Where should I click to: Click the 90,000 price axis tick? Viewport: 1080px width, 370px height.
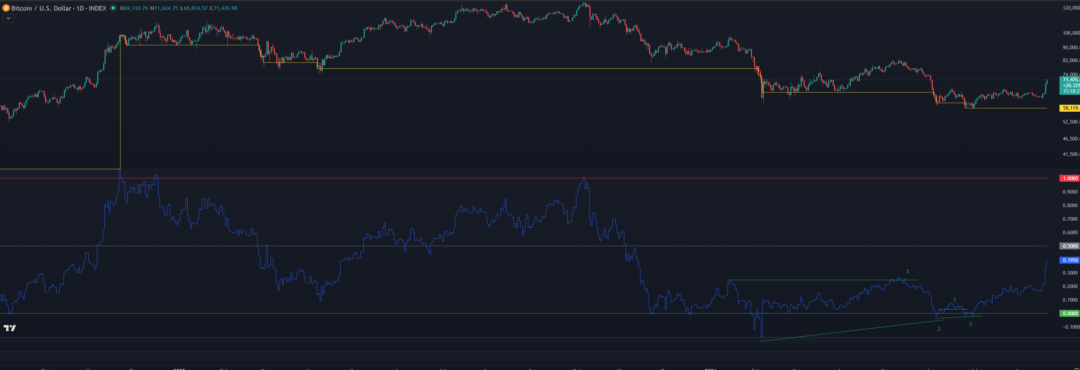coord(1071,48)
